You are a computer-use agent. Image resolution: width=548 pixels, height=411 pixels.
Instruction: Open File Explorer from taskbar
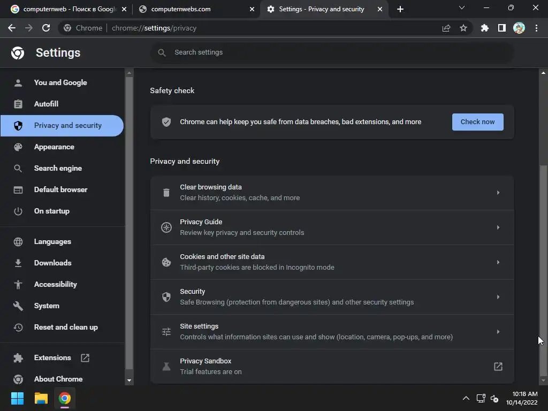[41, 398]
